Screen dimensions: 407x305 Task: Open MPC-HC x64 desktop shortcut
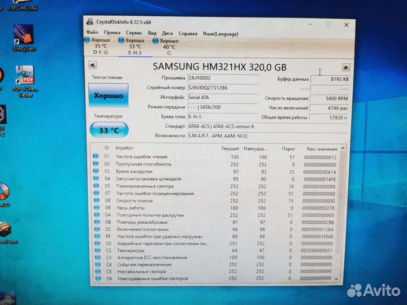point(23,5)
